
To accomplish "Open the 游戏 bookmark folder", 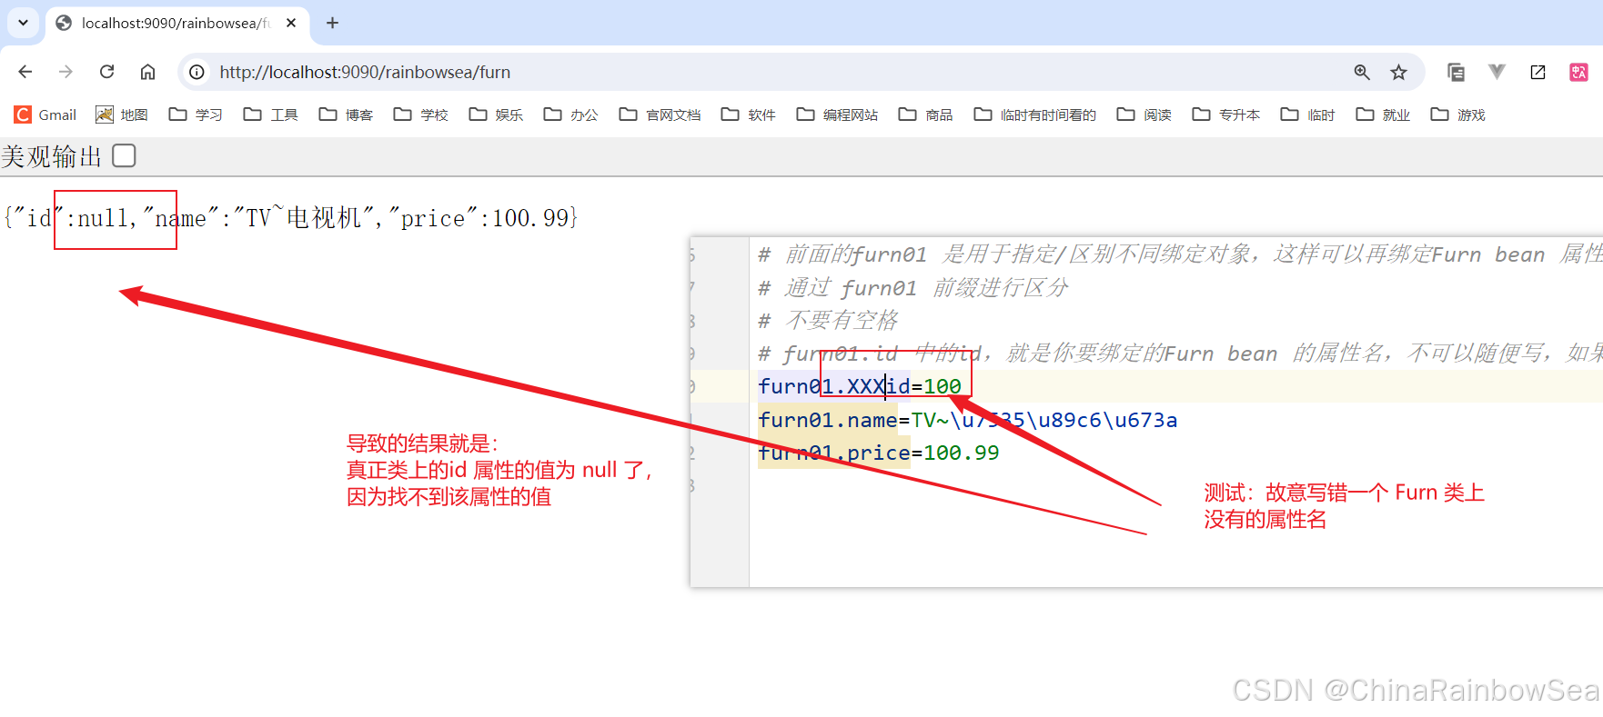I will (1458, 115).
